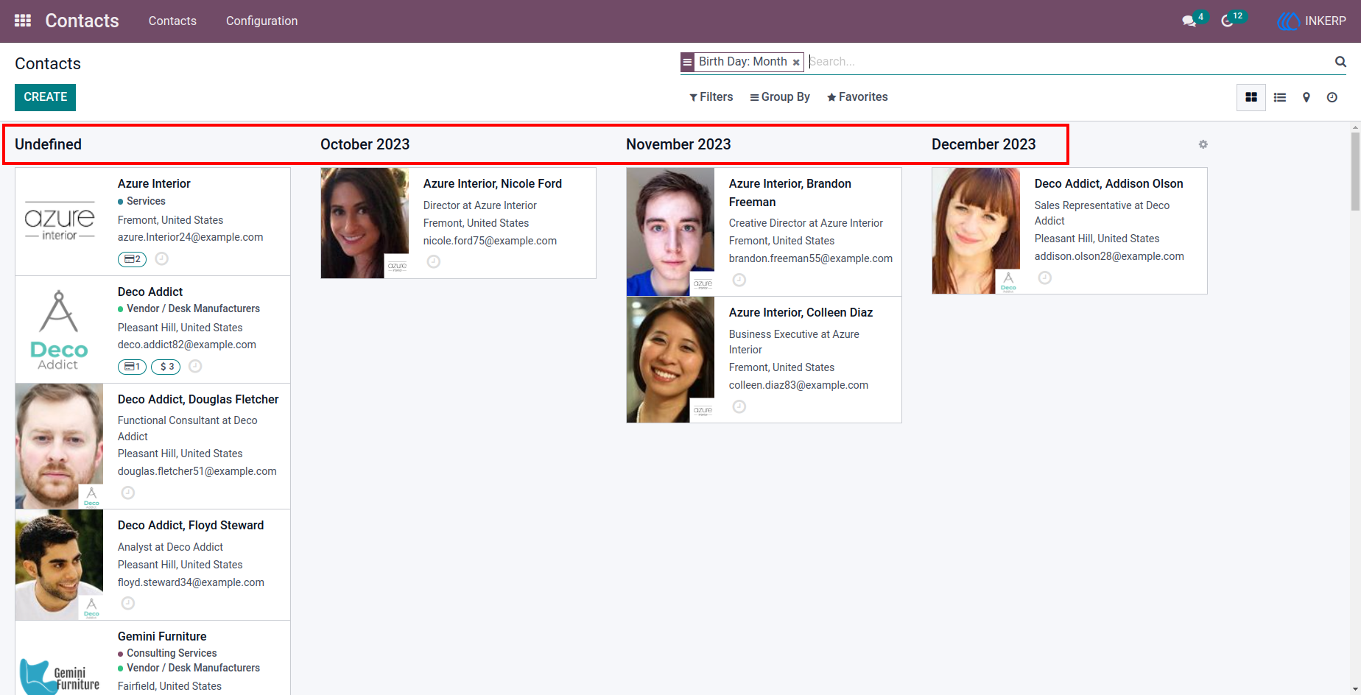1361x695 pixels.
Task: Click the Undefined column header
Action: point(48,144)
